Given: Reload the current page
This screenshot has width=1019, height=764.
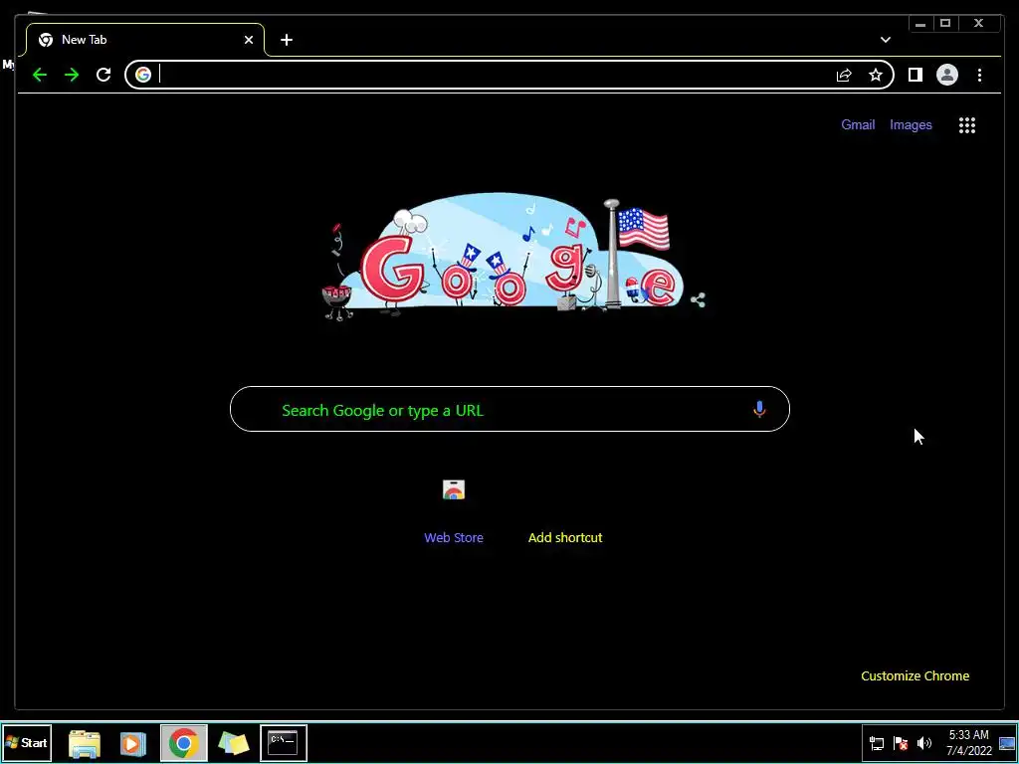Looking at the screenshot, I should [x=103, y=75].
